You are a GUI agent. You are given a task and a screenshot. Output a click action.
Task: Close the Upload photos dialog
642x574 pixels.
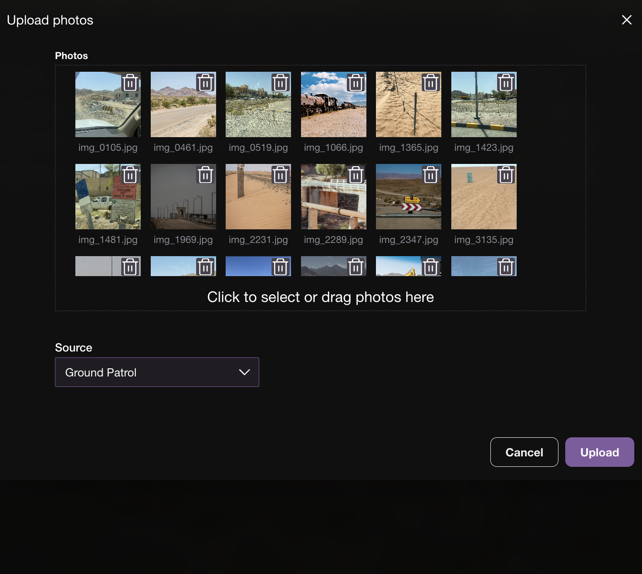coord(627,20)
